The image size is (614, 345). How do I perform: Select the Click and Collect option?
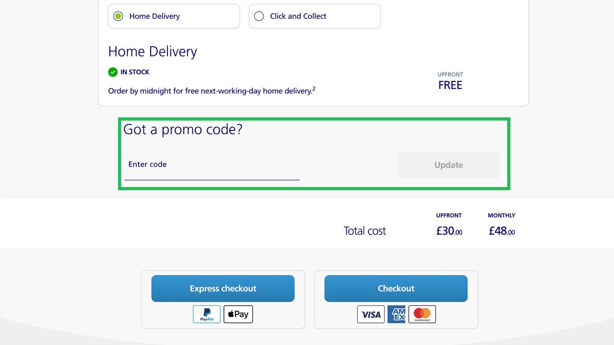point(259,16)
